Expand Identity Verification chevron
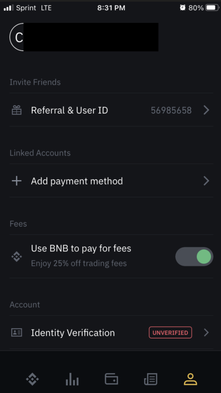 pyautogui.click(x=206, y=333)
